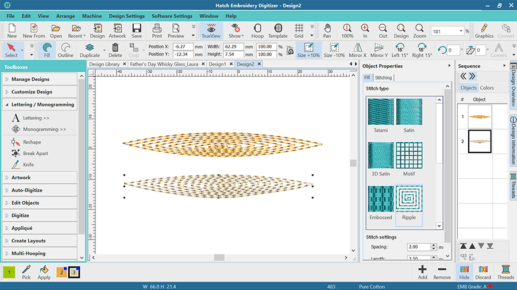Click the Duplicate icon in toolbar

90,50
